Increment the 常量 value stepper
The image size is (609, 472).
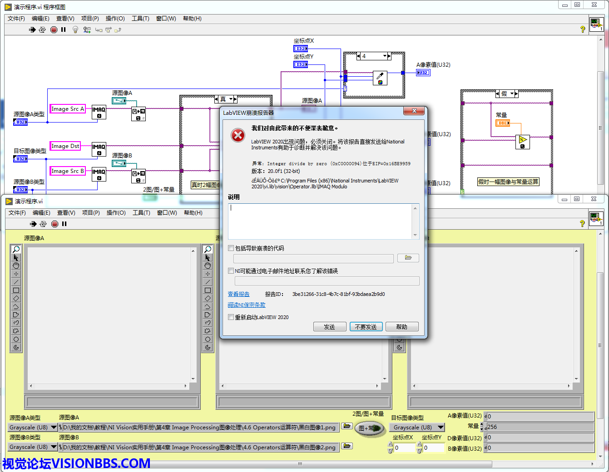coord(482,424)
